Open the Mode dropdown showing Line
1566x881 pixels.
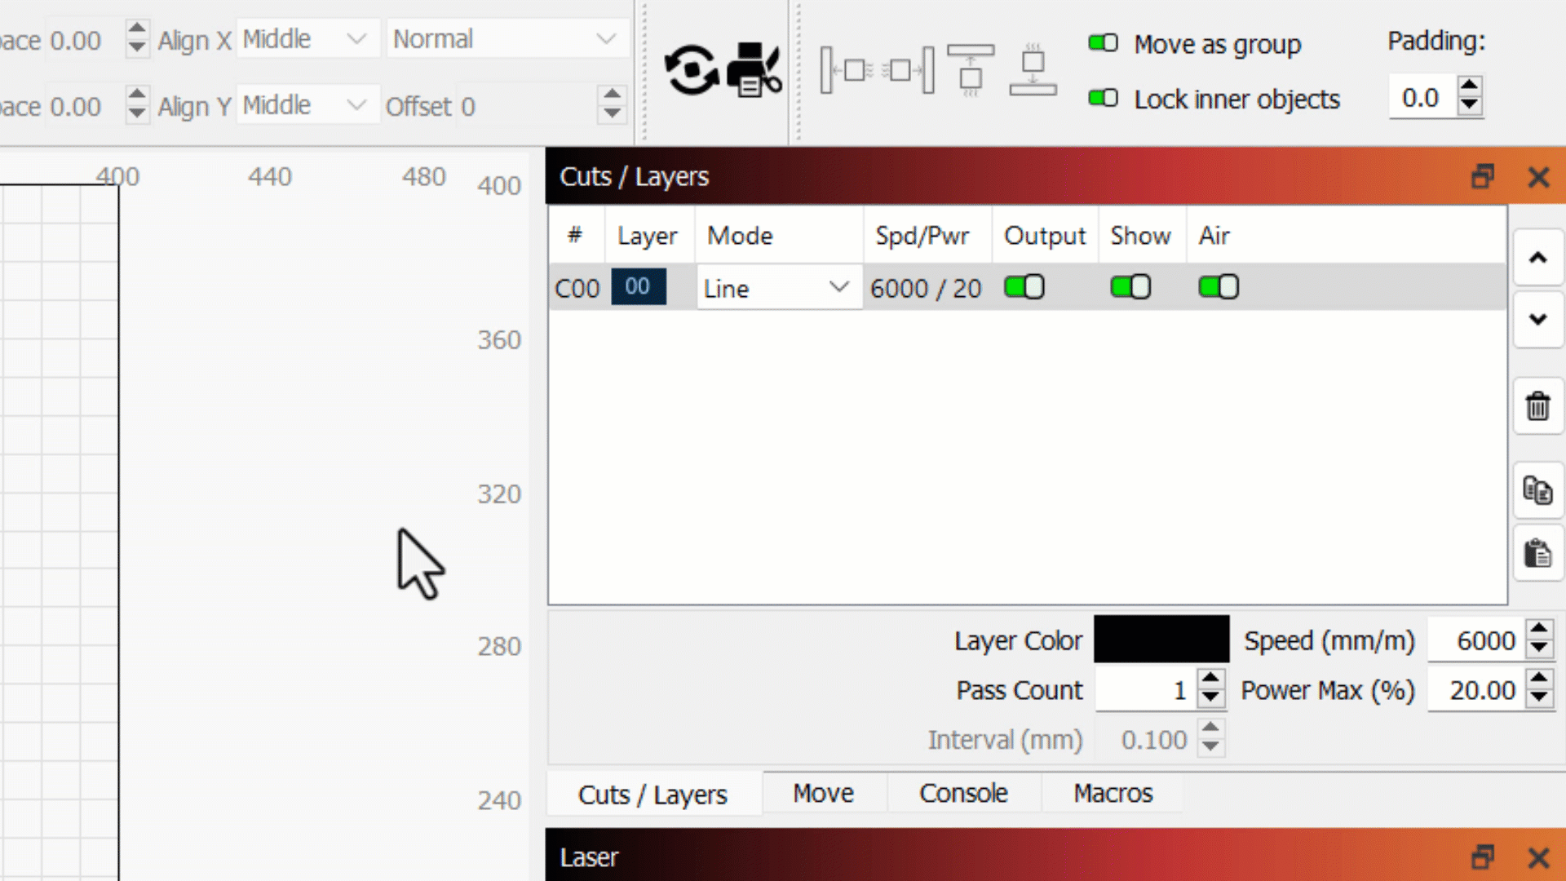tap(777, 288)
